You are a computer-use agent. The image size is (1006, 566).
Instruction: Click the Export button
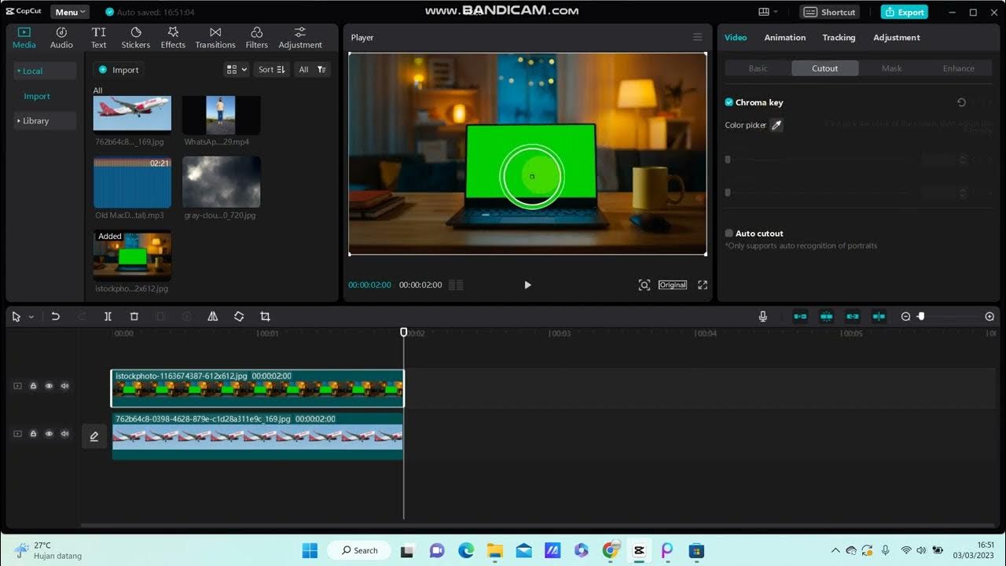[x=904, y=12]
